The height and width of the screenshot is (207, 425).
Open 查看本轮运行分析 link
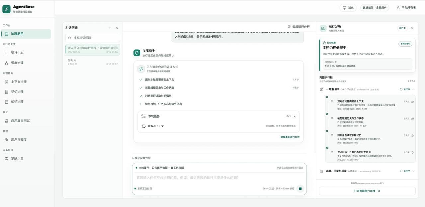[x=290, y=137]
